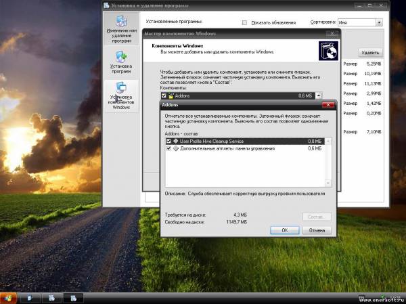Click the Удалить button in the programs window
The image size is (406, 304).
tap(370, 53)
